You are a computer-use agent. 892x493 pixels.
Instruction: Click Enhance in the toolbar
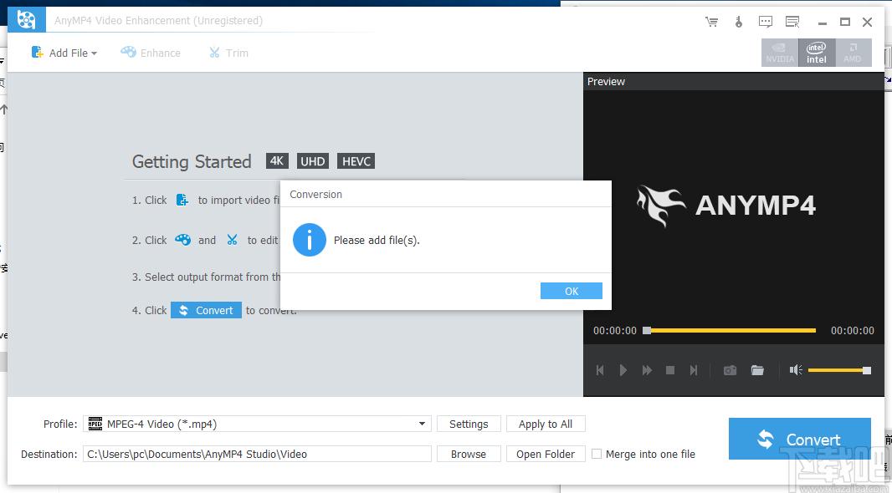tap(151, 53)
